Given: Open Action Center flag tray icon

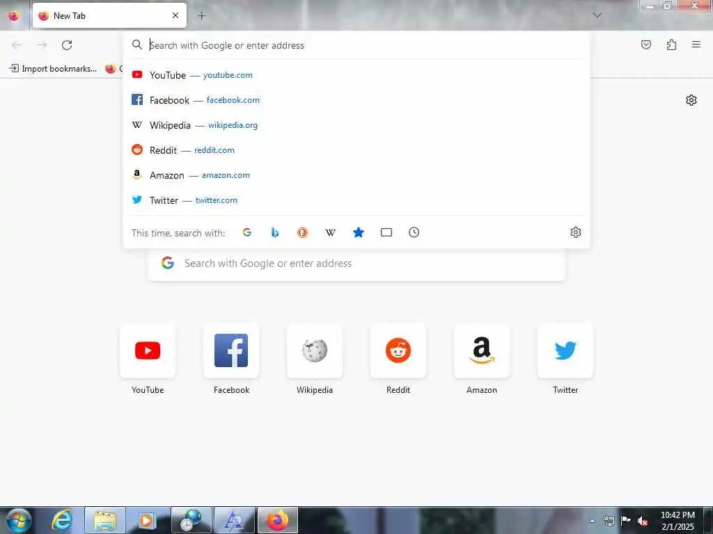Looking at the screenshot, I should point(626,521).
